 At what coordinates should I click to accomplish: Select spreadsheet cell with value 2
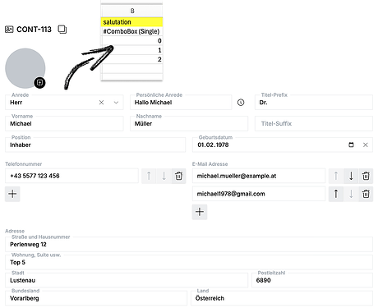131,59
